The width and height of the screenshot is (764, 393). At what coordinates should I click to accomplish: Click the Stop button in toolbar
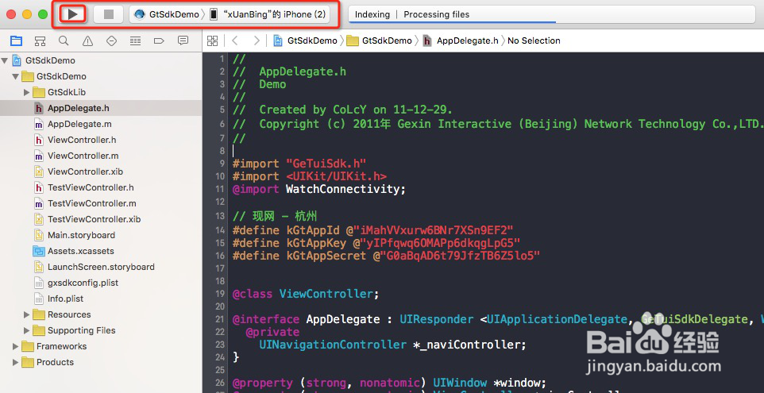(x=109, y=14)
